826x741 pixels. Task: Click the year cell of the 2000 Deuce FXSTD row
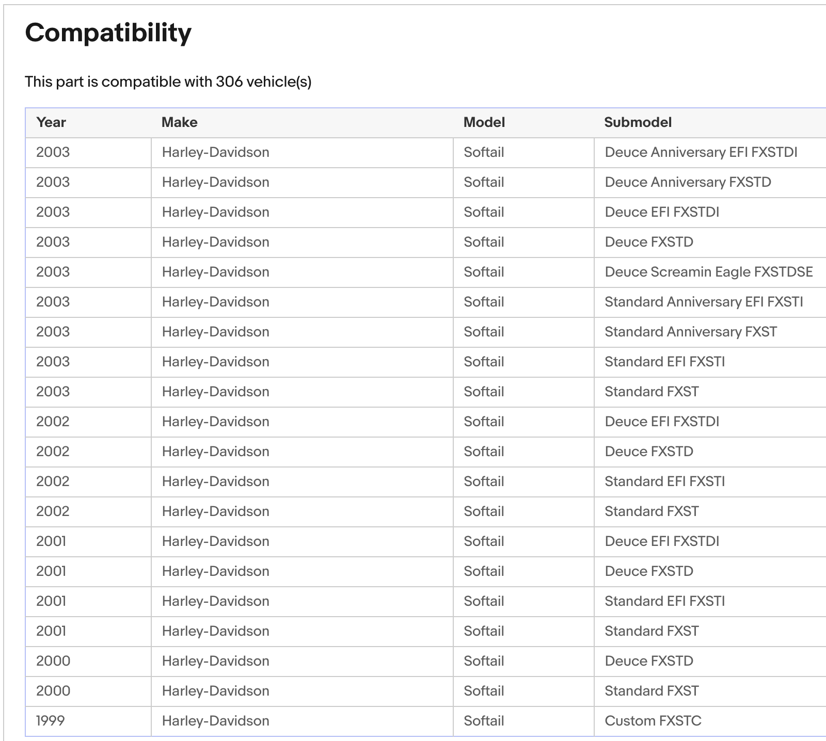click(53, 661)
